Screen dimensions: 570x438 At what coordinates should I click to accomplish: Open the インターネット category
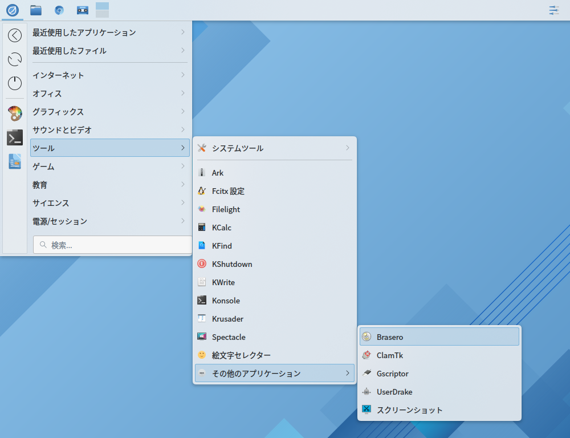point(110,75)
